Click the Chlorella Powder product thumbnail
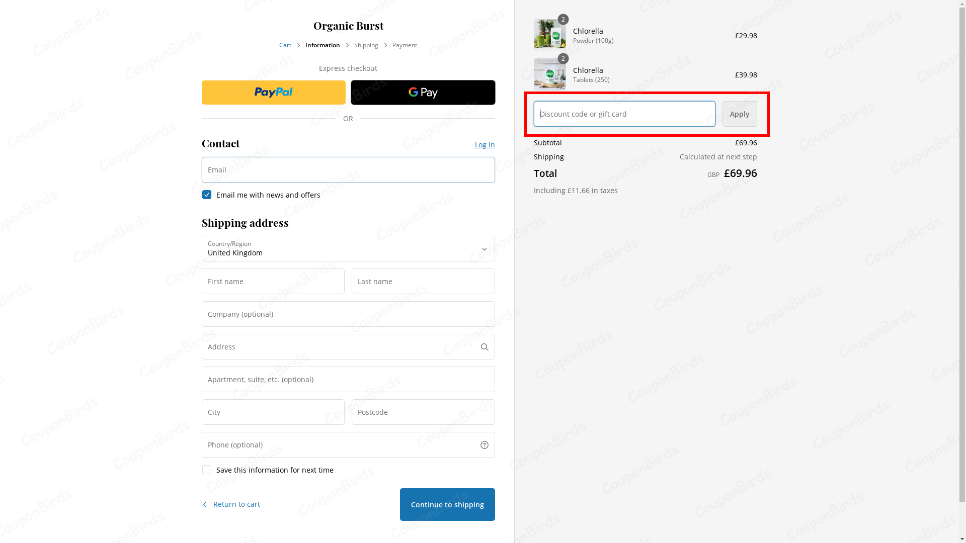Viewport: 966px width, 543px height. point(549,35)
